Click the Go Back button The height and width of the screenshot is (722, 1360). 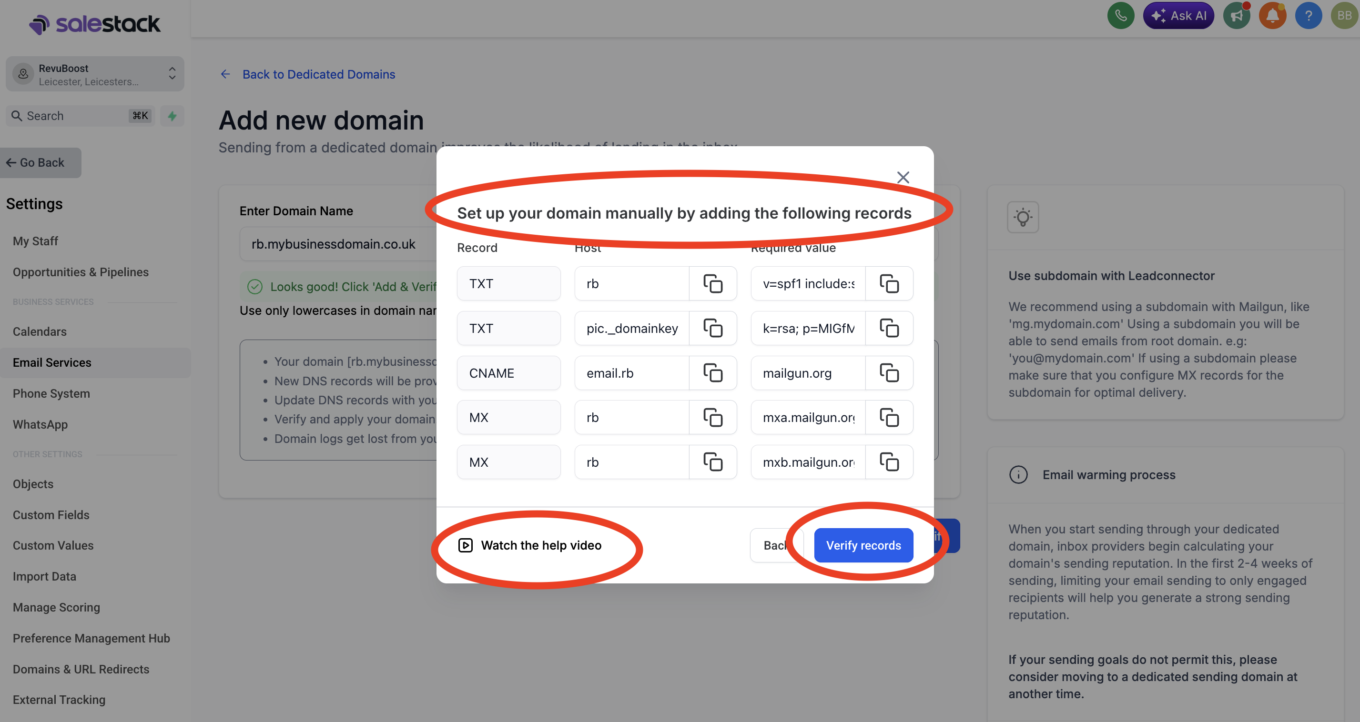(x=41, y=162)
